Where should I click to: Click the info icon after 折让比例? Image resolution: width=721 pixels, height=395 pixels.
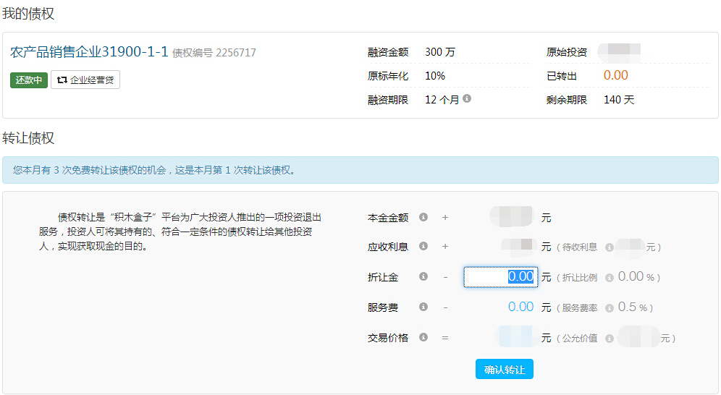pos(609,278)
